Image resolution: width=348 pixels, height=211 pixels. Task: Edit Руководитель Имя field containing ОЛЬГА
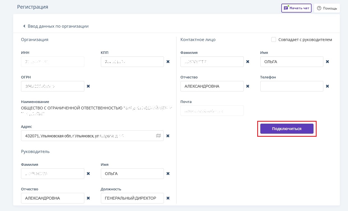click(132, 174)
